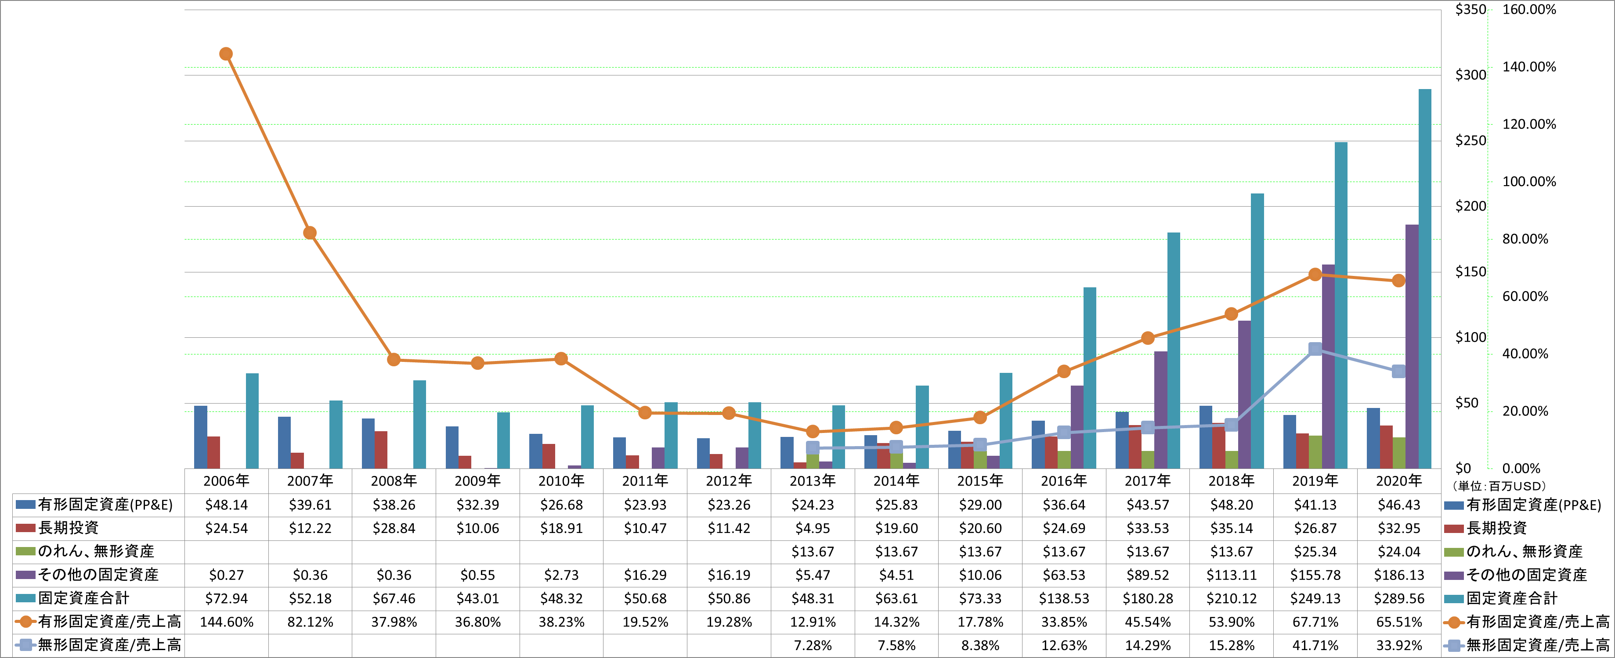Viewport: 1615px width, 658px height.
Task: Click the right legend label 固定資産合計
Action: tap(1511, 598)
